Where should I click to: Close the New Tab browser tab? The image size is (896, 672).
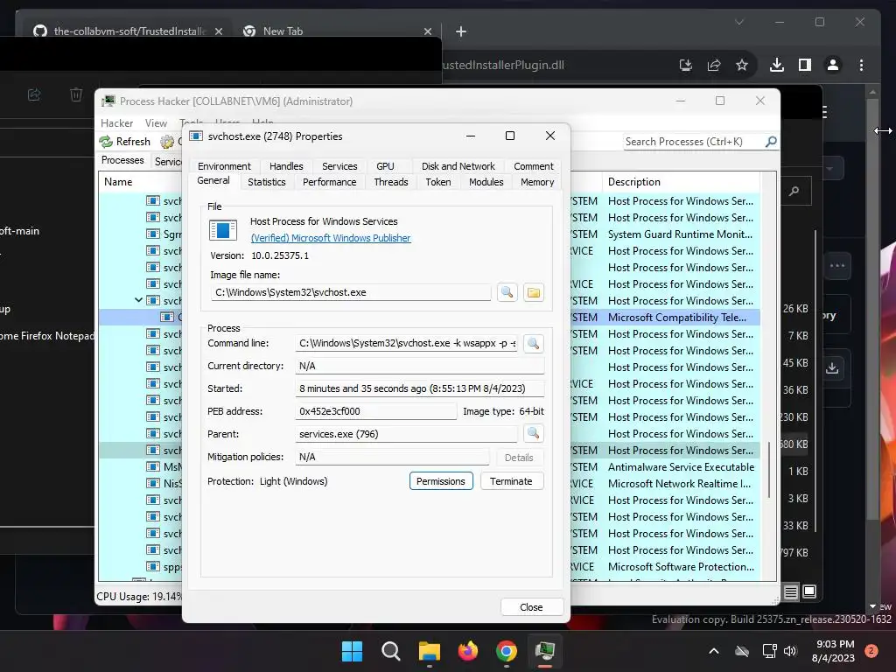pos(427,31)
